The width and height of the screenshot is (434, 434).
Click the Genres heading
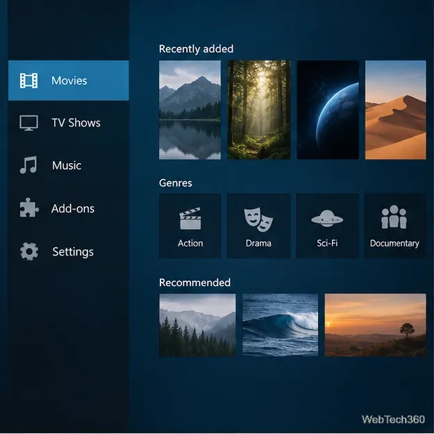click(176, 183)
